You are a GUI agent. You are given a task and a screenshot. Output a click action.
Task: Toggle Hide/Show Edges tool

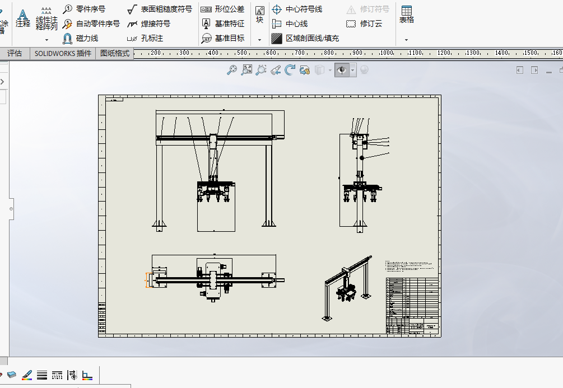72,375
